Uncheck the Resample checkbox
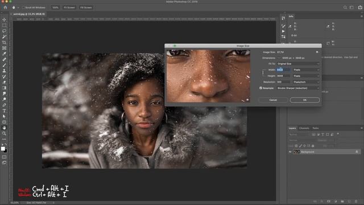Viewport: 364px width, 205px height. [260, 88]
